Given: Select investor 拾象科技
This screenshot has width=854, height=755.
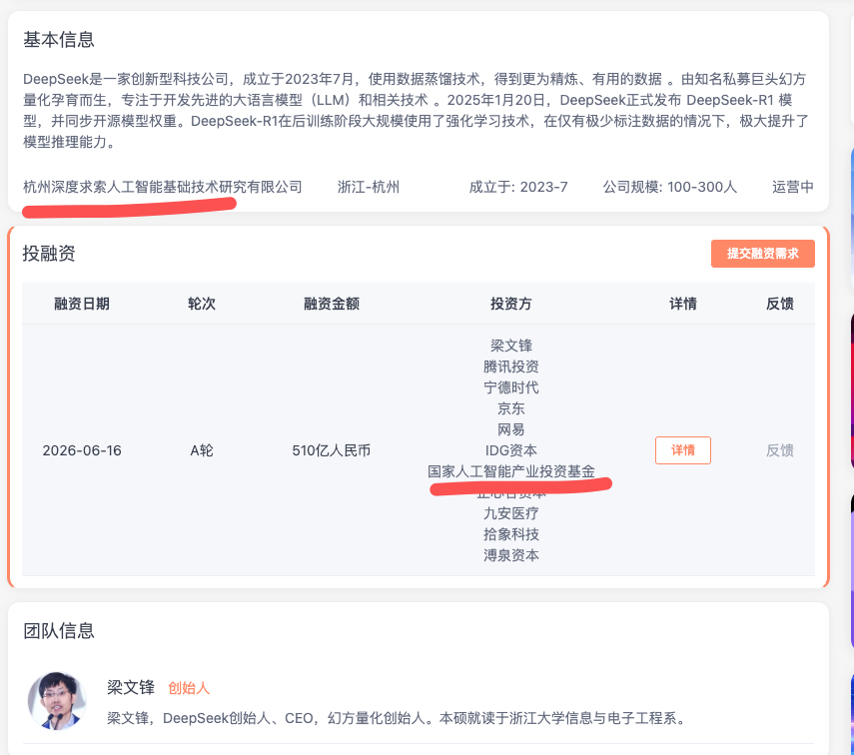Looking at the screenshot, I should 510,534.
